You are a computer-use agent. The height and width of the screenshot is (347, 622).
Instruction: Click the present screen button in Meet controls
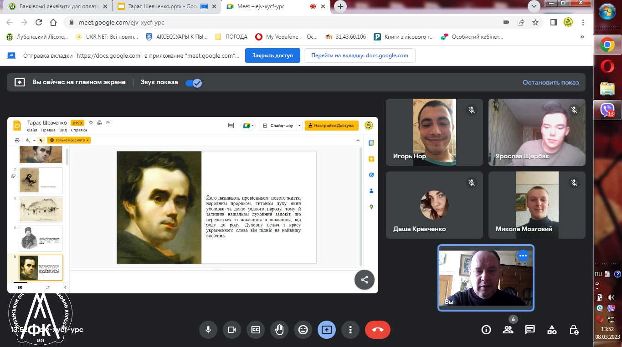point(327,330)
